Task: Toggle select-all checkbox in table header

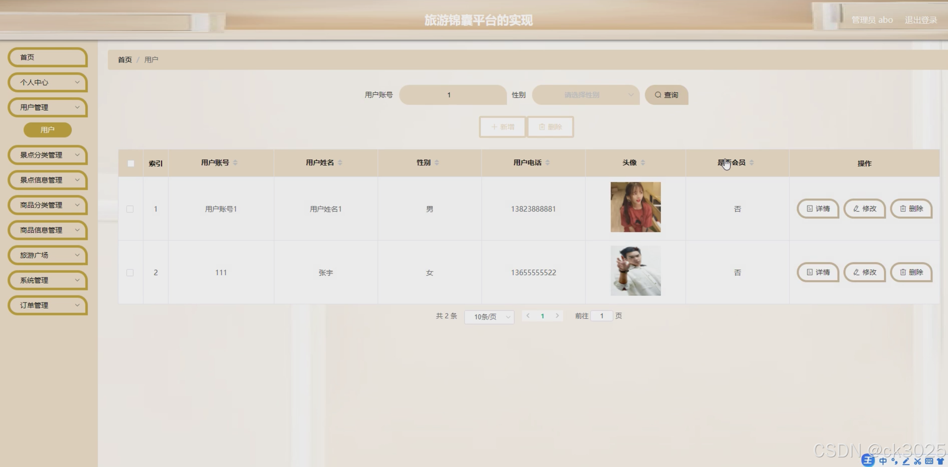Action: [131, 163]
